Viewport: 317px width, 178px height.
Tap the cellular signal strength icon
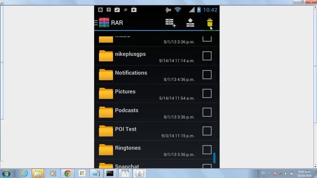192,10
